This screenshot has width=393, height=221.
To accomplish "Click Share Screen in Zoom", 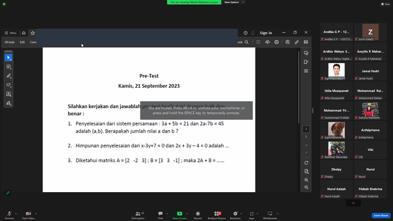I will [179, 215].
